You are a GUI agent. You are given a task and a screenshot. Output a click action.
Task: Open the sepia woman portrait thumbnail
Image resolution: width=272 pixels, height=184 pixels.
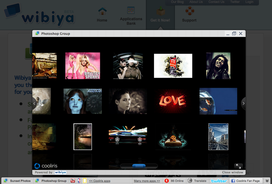(128, 101)
